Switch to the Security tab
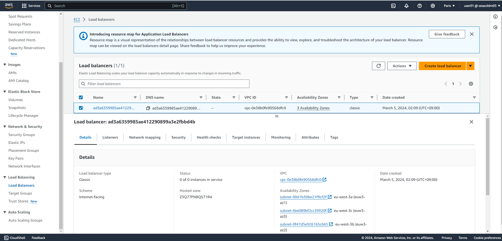The height and width of the screenshot is (241, 502). tap(179, 137)
